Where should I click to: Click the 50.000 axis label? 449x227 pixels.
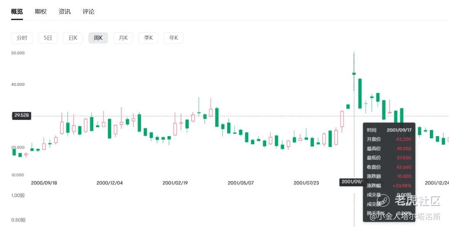click(x=18, y=53)
